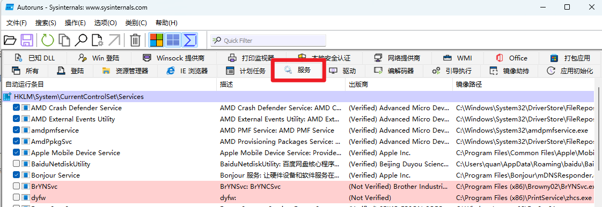Click BrYNSvc's Not Verified Brother publisher cell
Screen dimensions: 602x207
[398, 187]
